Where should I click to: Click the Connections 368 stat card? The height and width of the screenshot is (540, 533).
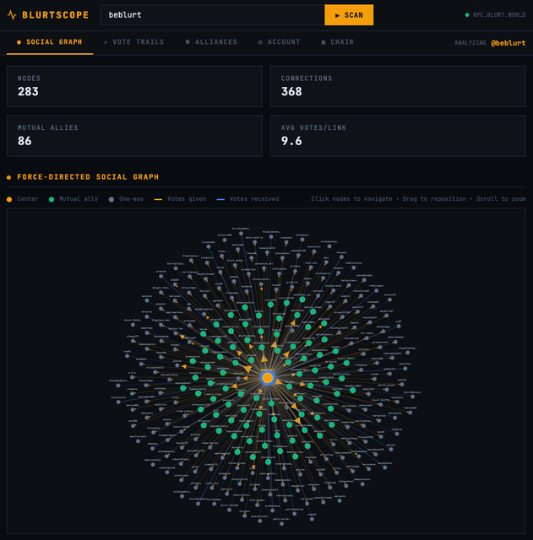[x=398, y=87]
